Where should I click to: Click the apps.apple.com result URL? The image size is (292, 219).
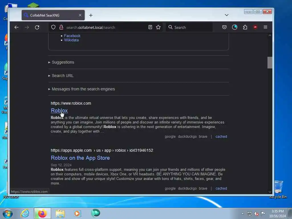102,150
